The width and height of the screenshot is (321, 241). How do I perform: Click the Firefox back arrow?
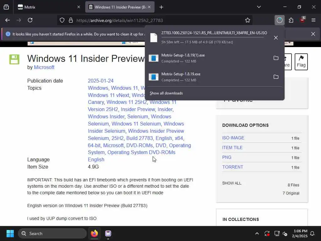pyautogui.click(x=8, y=20)
